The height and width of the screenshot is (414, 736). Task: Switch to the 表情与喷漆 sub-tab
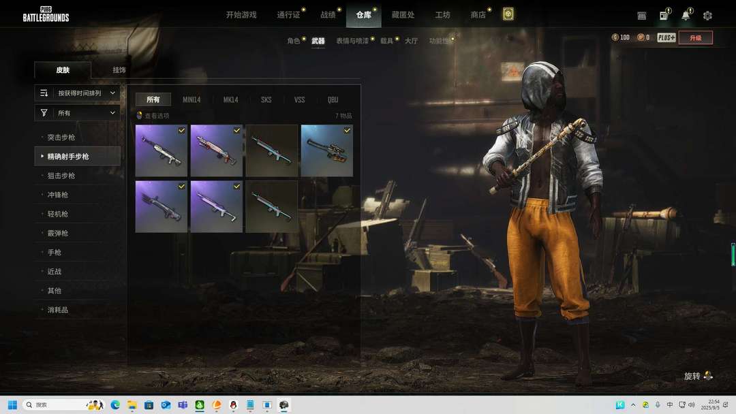click(x=352, y=41)
